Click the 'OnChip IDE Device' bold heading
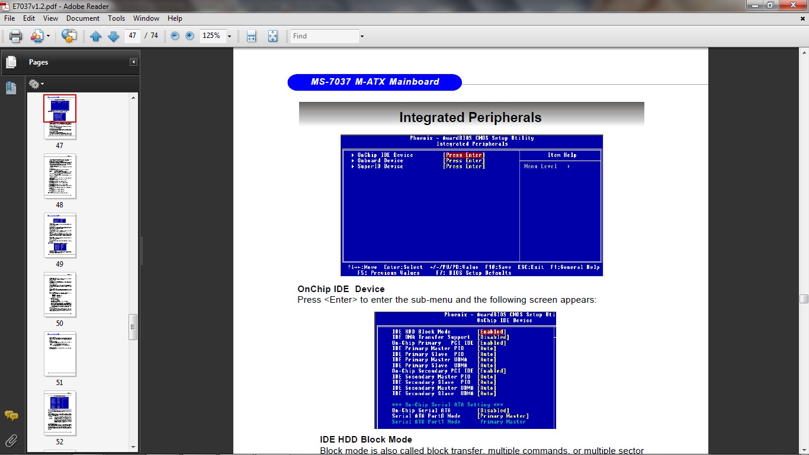This screenshot has width=809, height=455. pos(341,289)
